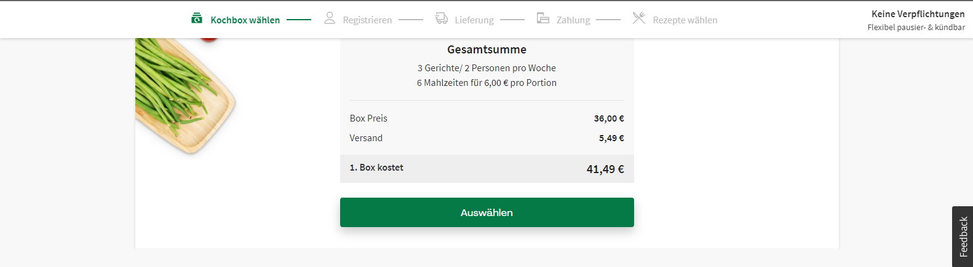Screen dimensions: 973x267
Task: Open the Feedback side tab
Action: coord(963,236)
